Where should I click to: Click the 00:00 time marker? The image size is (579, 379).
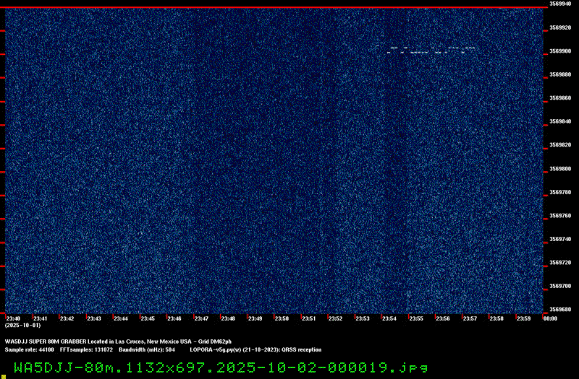pyautogui.click(x=550, y=318)
